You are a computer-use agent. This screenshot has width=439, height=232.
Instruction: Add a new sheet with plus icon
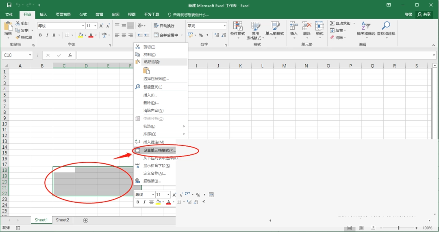[x=86, y=220]
